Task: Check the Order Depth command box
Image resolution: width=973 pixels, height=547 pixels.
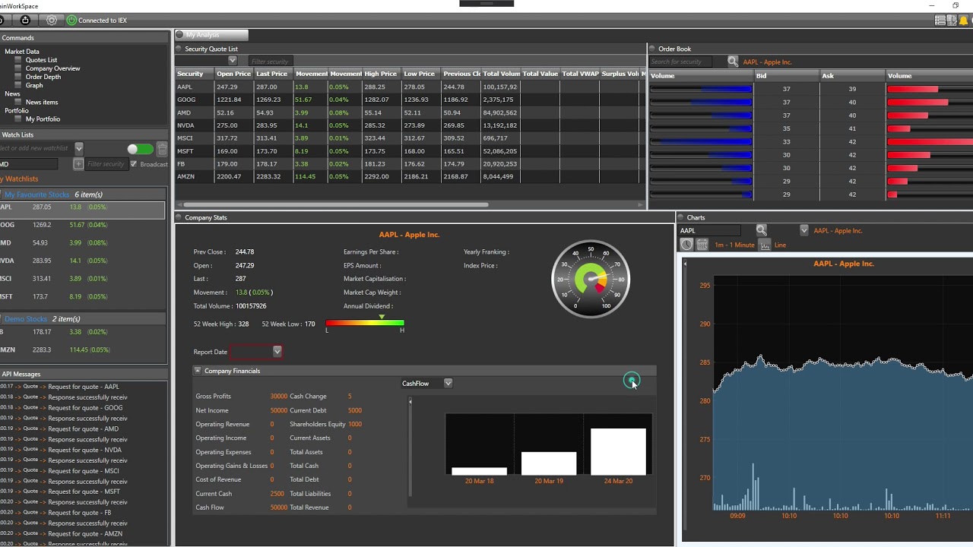Action: pyautogui.click(x=18, y=77)
